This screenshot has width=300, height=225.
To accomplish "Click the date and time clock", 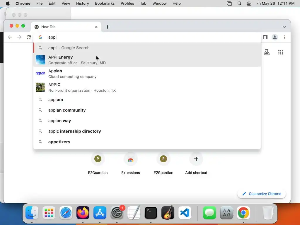I will (275, 4).
